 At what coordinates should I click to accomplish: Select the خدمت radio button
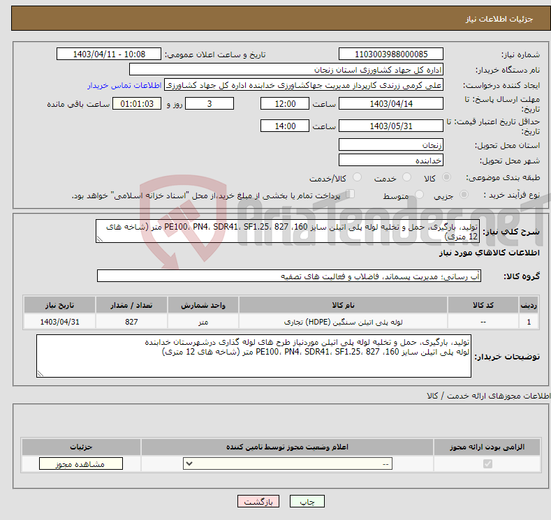[406, 177]
